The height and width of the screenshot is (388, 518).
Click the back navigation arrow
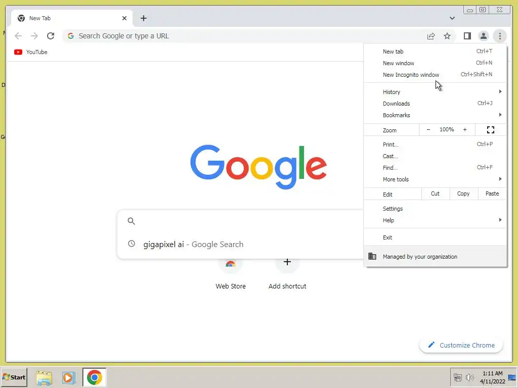[x=18, y=36]
